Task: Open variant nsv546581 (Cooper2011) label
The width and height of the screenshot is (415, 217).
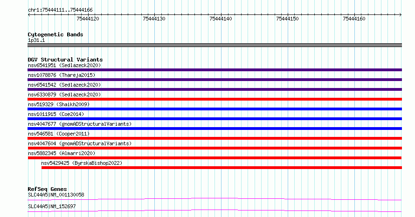Action: coord(59,134)
